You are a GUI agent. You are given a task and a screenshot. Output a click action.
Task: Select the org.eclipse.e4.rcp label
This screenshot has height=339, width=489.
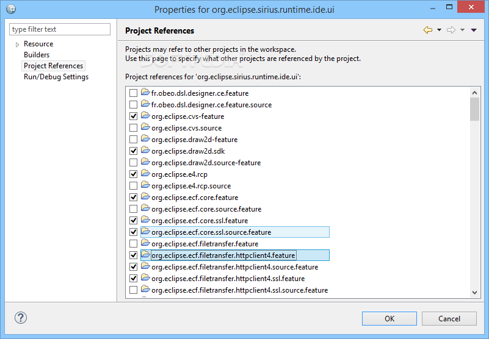pos(179,174)
